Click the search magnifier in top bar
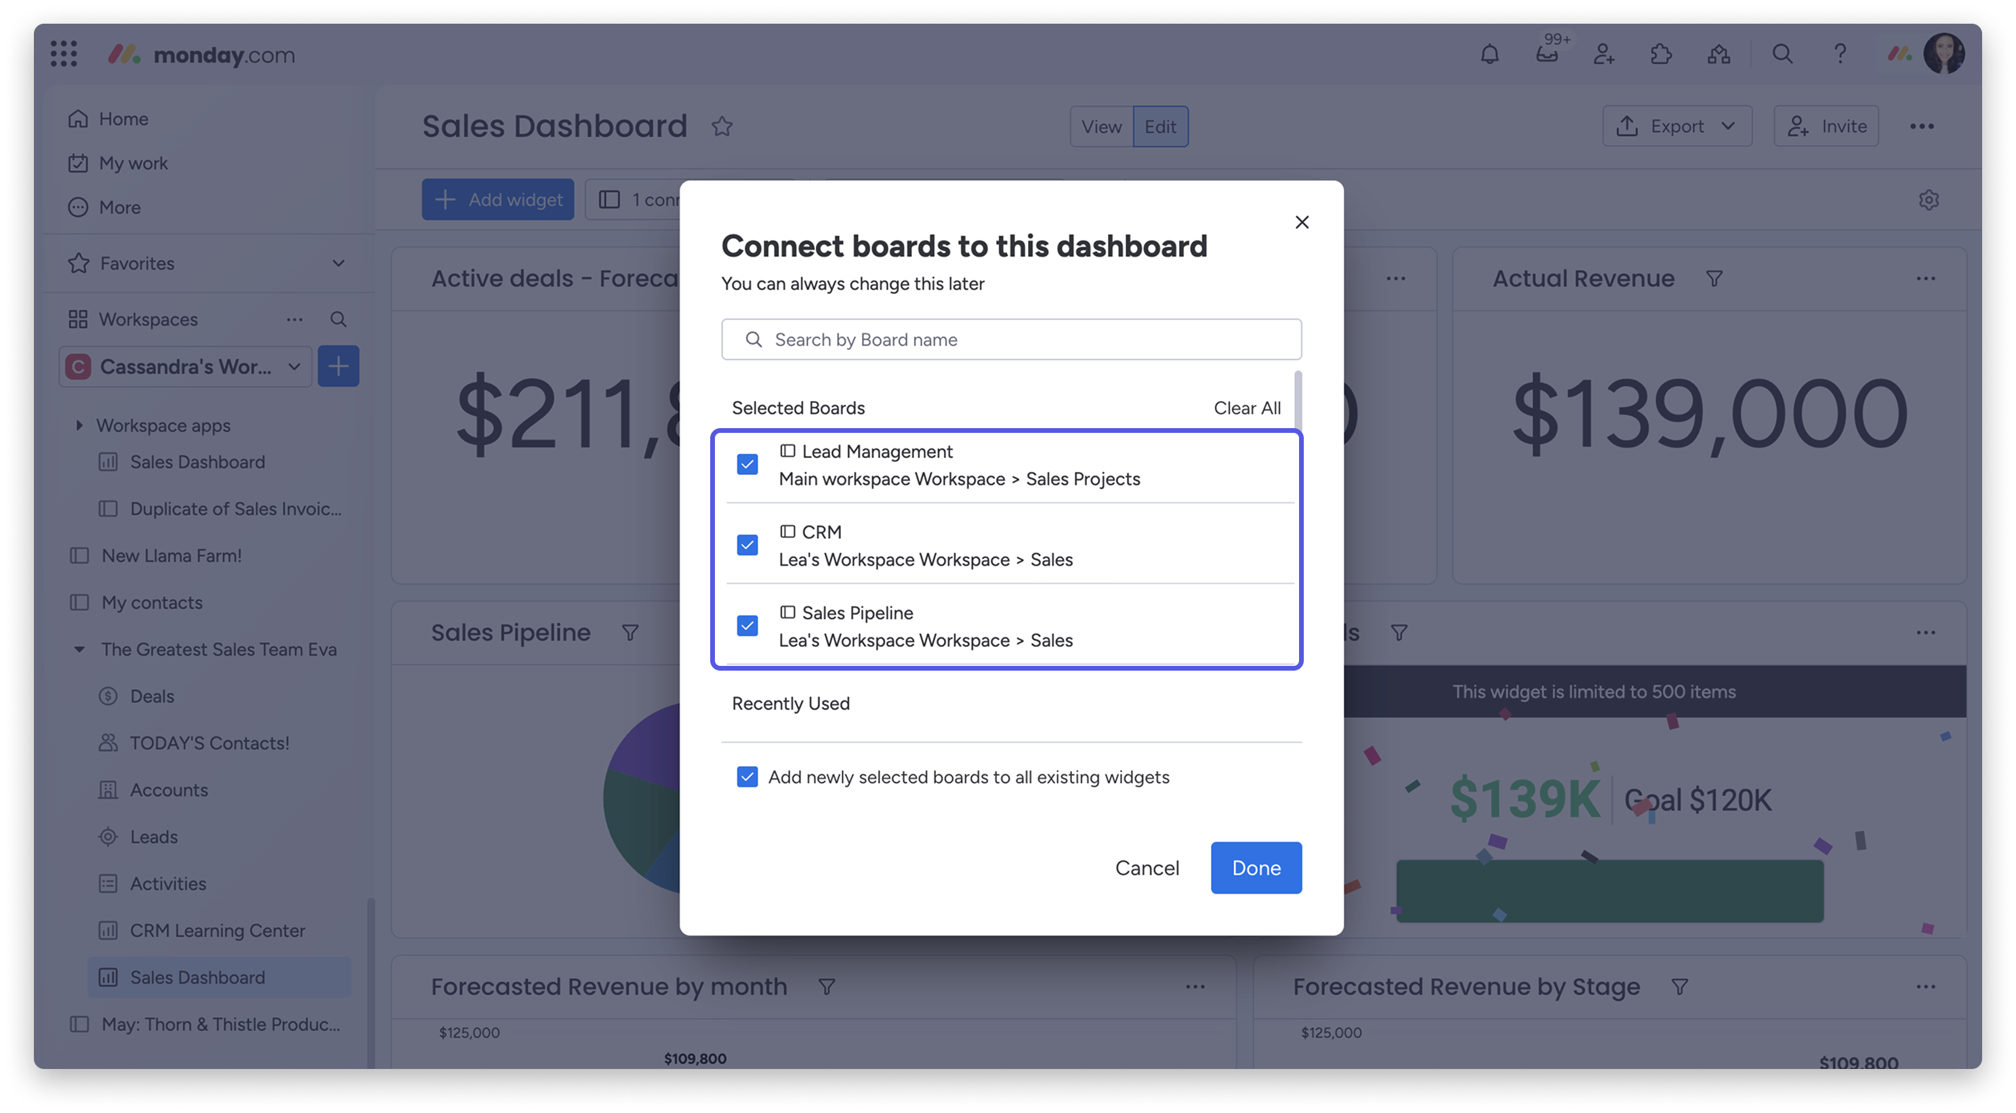2016x1113 pixels. 1782,54
